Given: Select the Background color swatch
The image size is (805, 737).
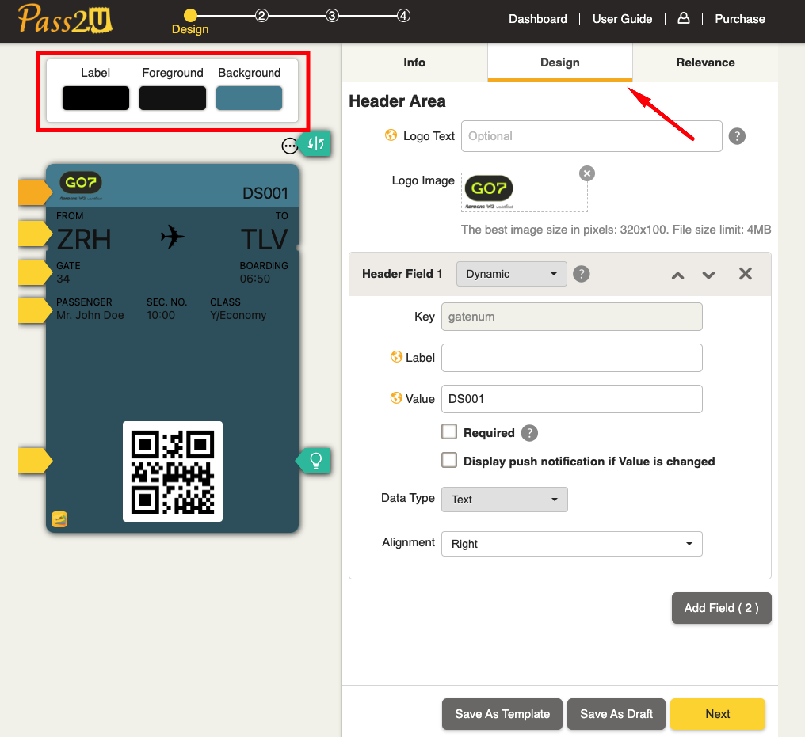Looking at the screenshot, I should (x=249, y=97).
